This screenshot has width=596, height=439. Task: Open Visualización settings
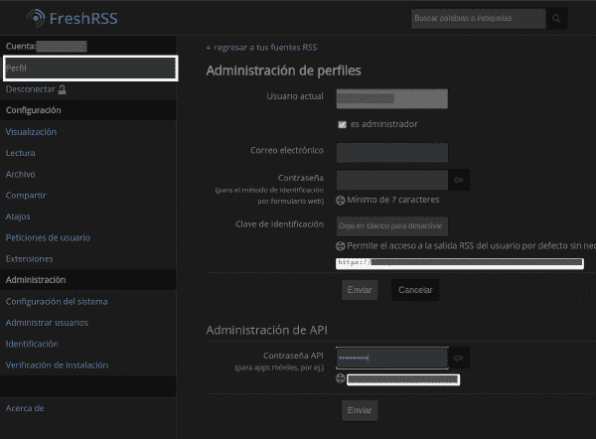point(31,132)
